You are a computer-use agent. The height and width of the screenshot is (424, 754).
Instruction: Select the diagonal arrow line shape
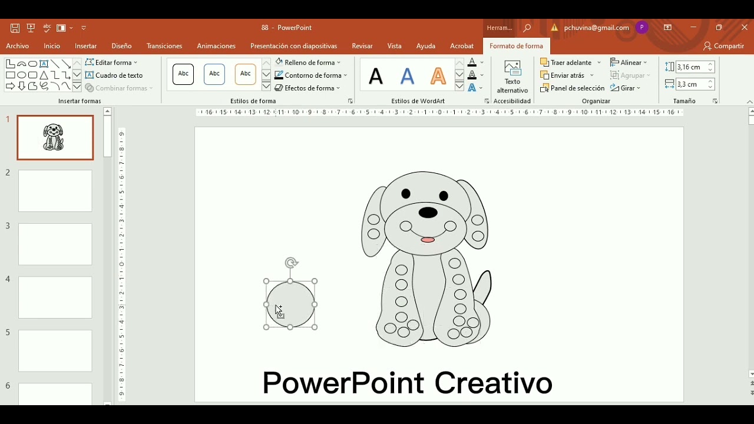point(66,64)
